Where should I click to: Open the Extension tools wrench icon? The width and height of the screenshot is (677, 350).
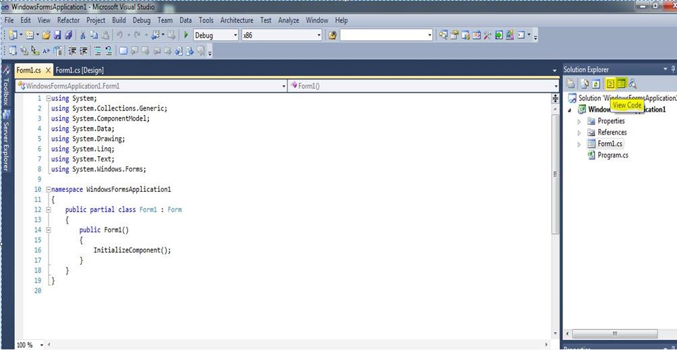pyautogui.click(x=487, y=36)
